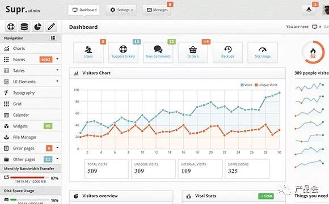Image resolution: width=329 pixels, height=204 pixels.
Task: Expand the Tables submenu arrow
Action: pyautogui.click(x=57, y=70)
